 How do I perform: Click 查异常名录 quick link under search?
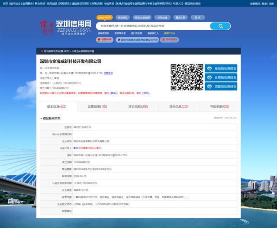(120, 33)
